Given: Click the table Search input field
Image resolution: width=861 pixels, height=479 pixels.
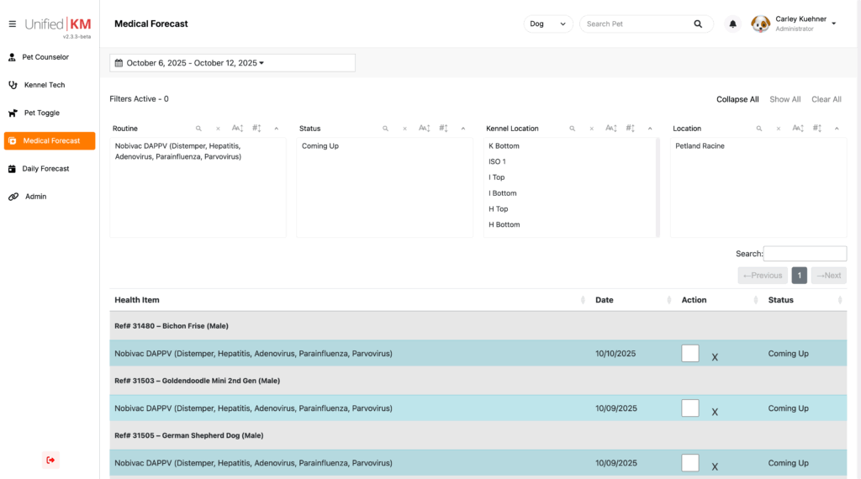Looking at the screenshot, I should coord(805,254).
